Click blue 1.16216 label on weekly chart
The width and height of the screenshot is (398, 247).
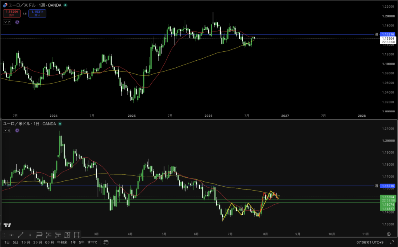[x=388, y=34]
